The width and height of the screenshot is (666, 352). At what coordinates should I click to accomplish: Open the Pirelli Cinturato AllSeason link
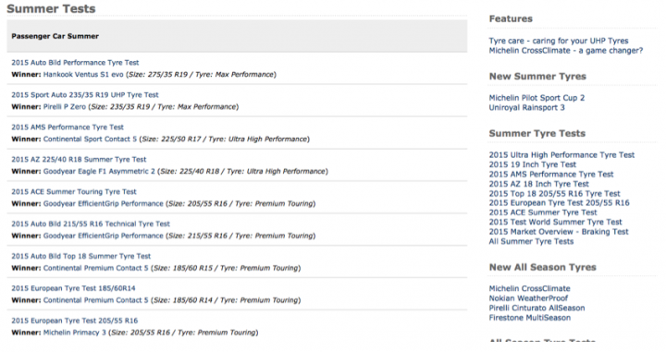point(536,308)
